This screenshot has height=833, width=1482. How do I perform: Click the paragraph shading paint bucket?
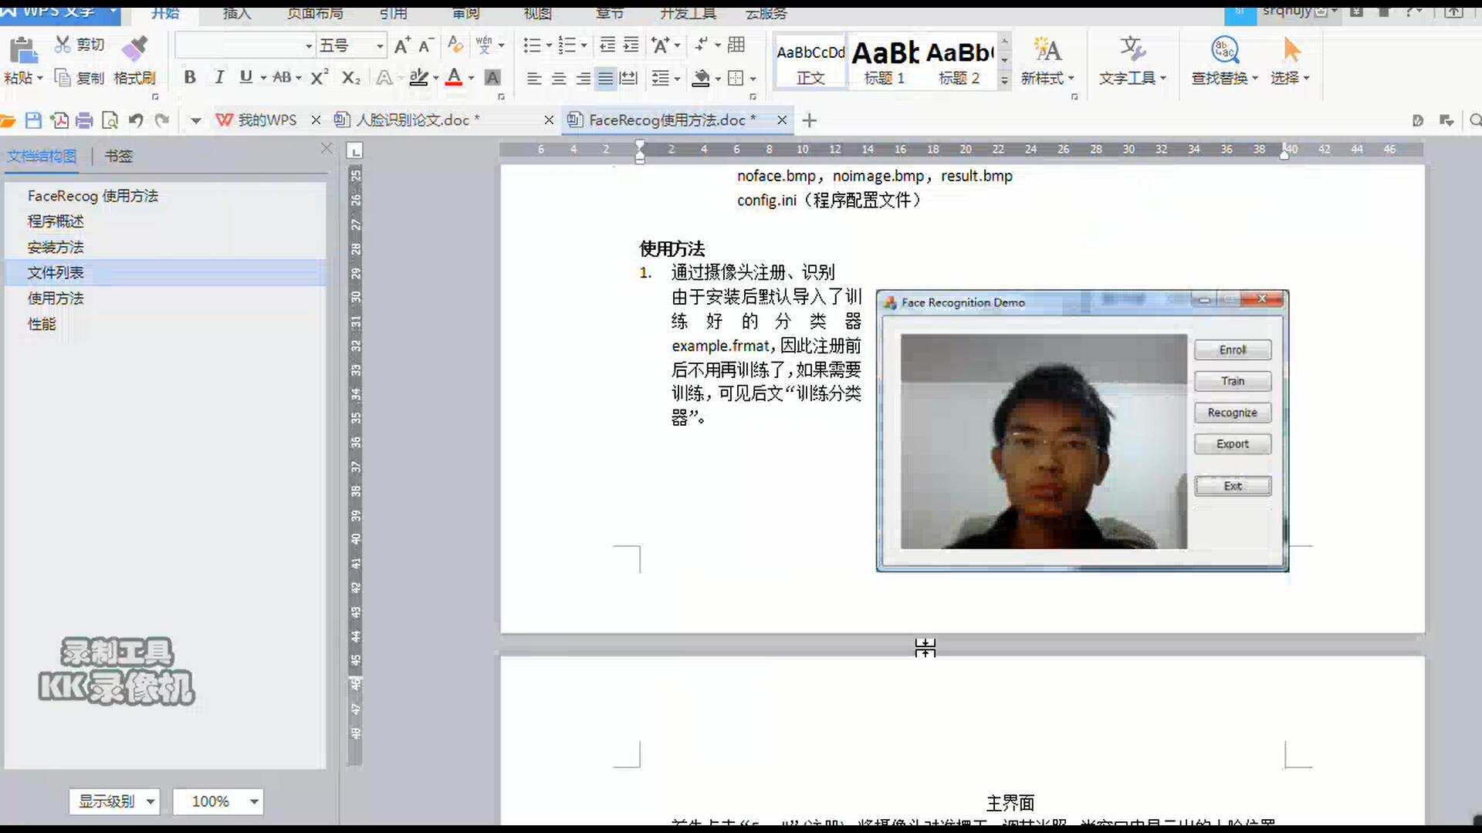pyautogui.click(x=702, y=78)
